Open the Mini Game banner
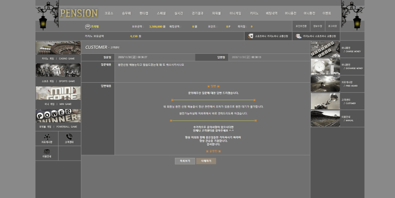Screen dimensions: 395x198 pos(58,93)
